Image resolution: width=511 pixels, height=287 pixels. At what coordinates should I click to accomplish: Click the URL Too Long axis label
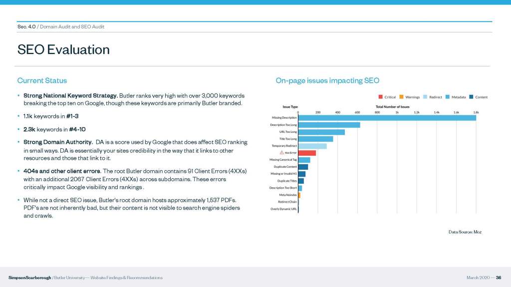[x=287, y=132]
